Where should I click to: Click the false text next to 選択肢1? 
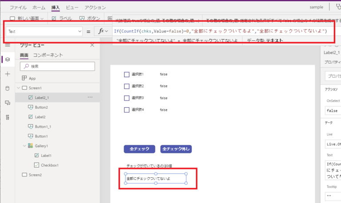point(163,74)
